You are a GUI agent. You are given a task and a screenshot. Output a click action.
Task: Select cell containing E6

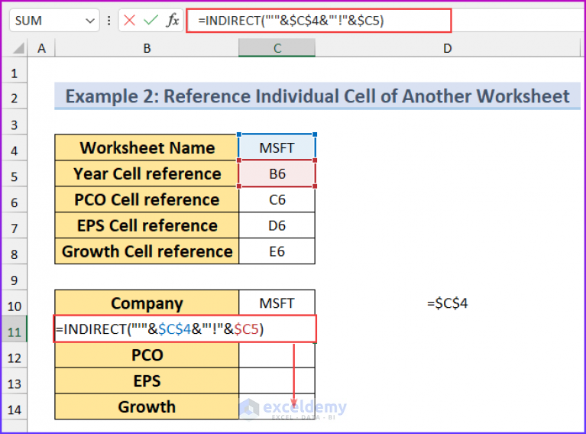[x=277, y=251]
